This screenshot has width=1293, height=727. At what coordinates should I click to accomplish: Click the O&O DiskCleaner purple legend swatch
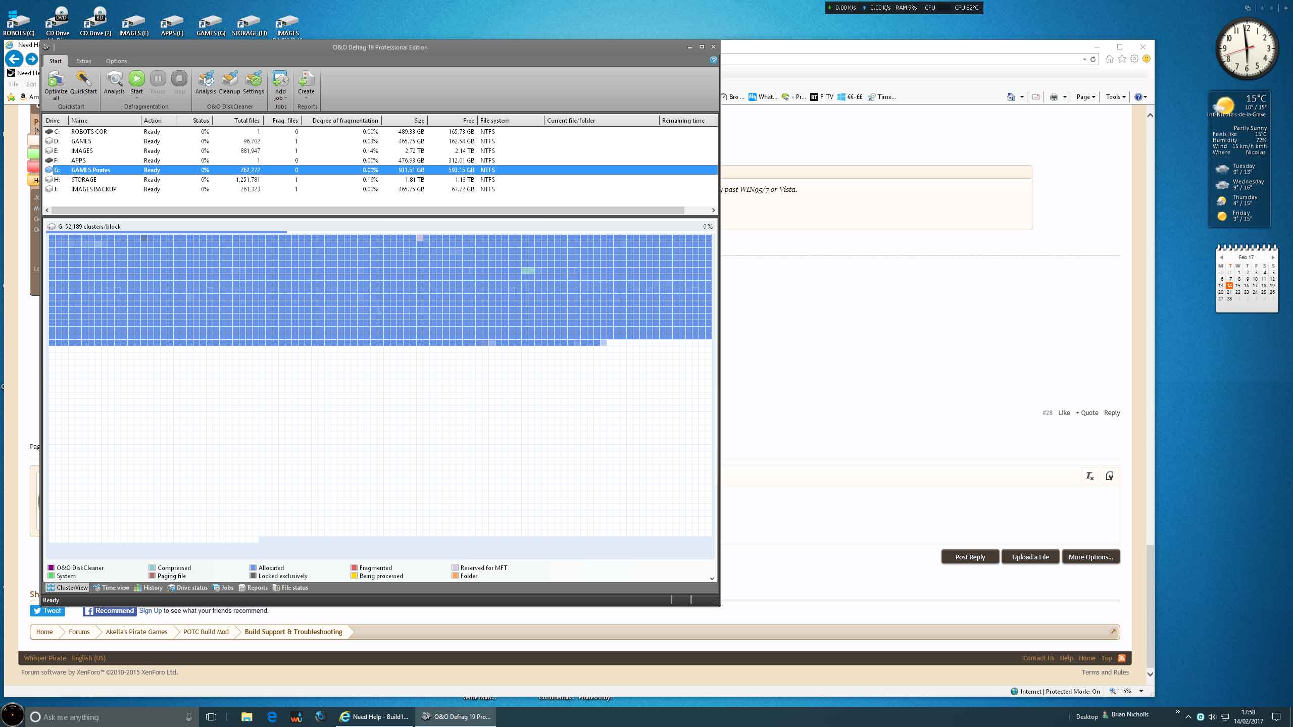click(51, 568)
